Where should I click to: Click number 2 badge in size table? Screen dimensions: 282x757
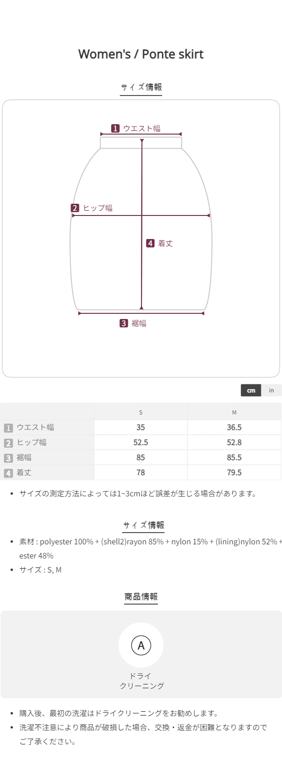[x=8, y=443]
